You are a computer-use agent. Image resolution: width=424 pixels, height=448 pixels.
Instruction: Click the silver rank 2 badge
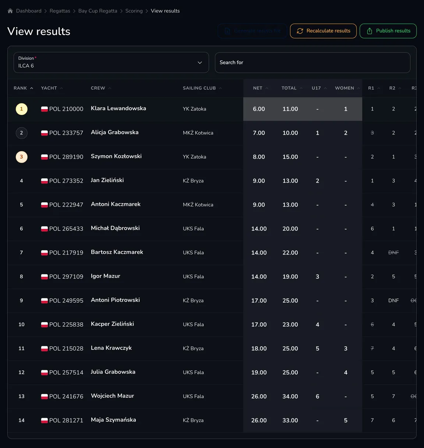[x=21, y=133]
